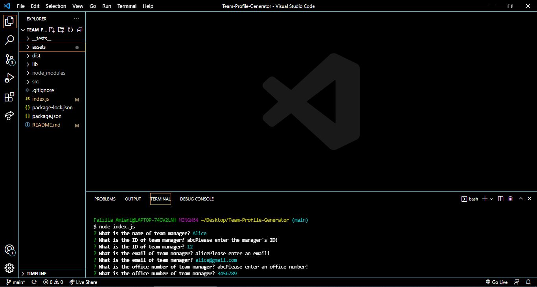The width and height of the screenshot is (537, 287).
Task: Switch to the Problems tab
Action: pyautogui.click(x=105, y=199)
